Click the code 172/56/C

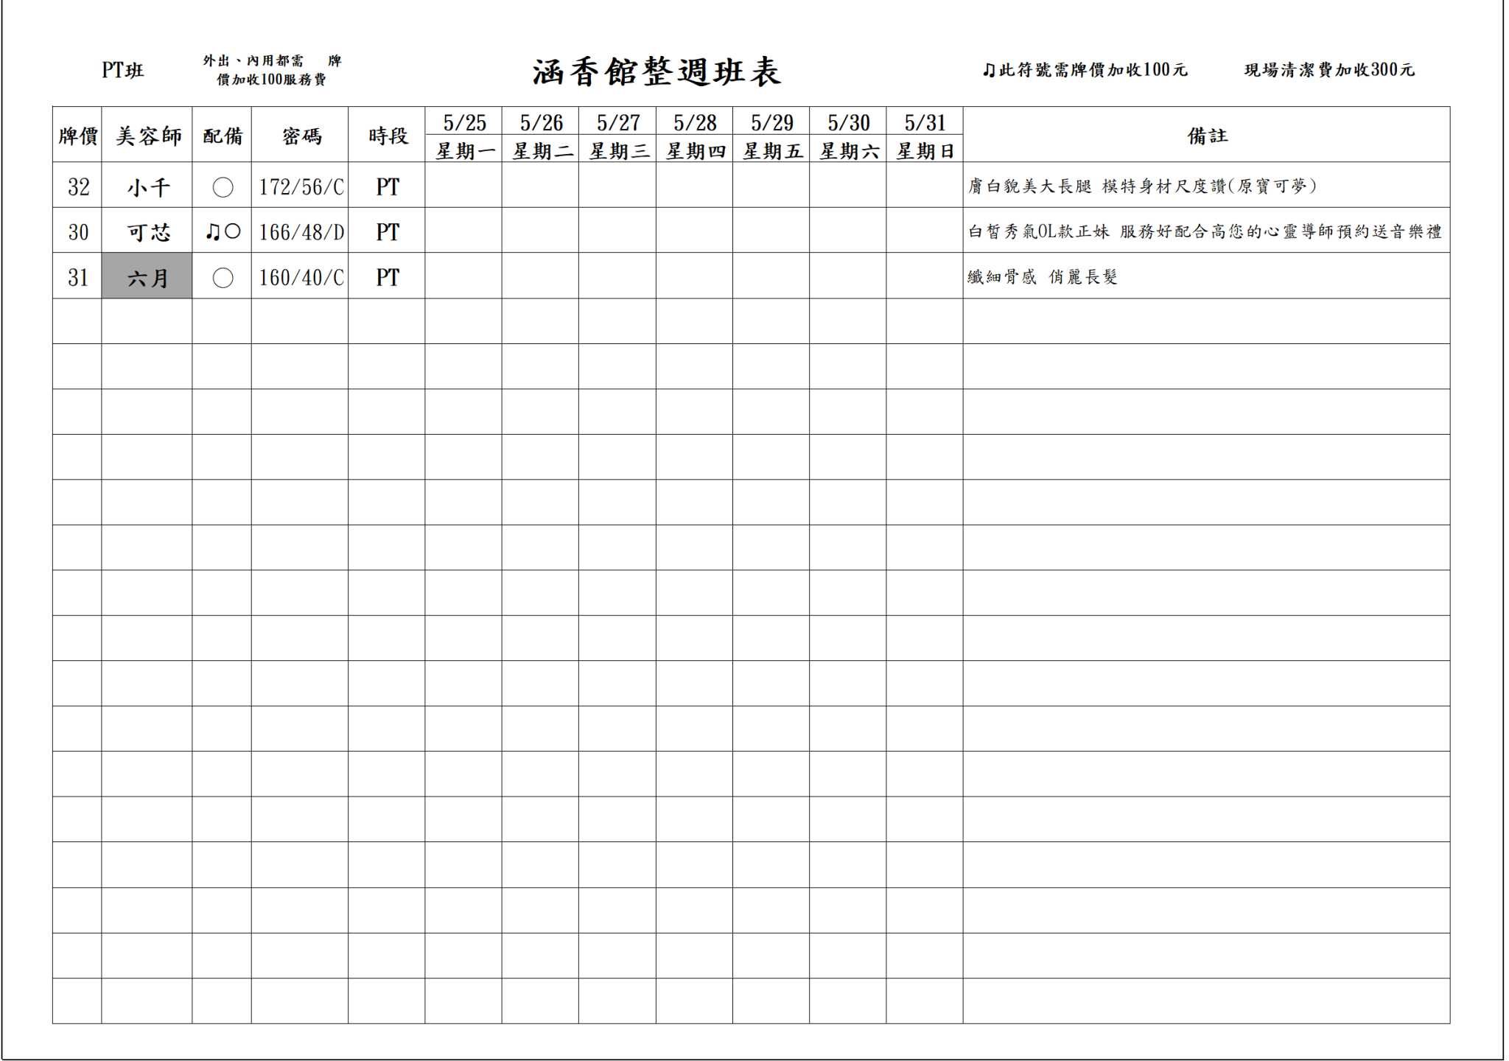301,186
